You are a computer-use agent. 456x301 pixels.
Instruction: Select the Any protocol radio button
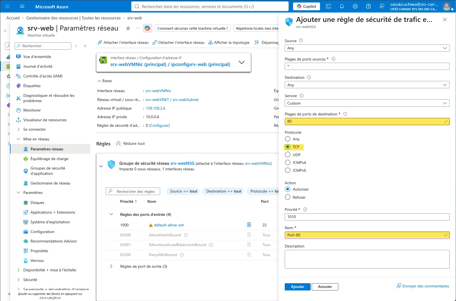pos(288,139)
